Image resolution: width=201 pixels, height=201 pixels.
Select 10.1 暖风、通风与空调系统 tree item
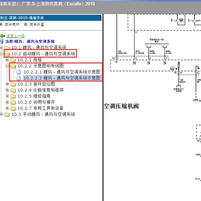pos(39,48)
